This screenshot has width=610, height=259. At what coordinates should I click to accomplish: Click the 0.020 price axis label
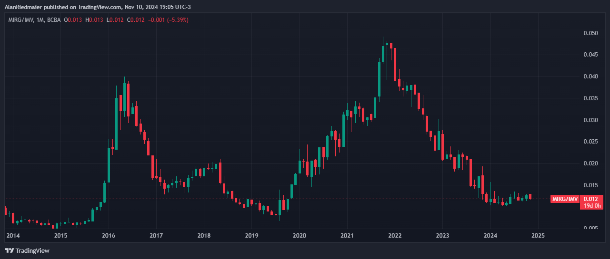coord(590,163)
